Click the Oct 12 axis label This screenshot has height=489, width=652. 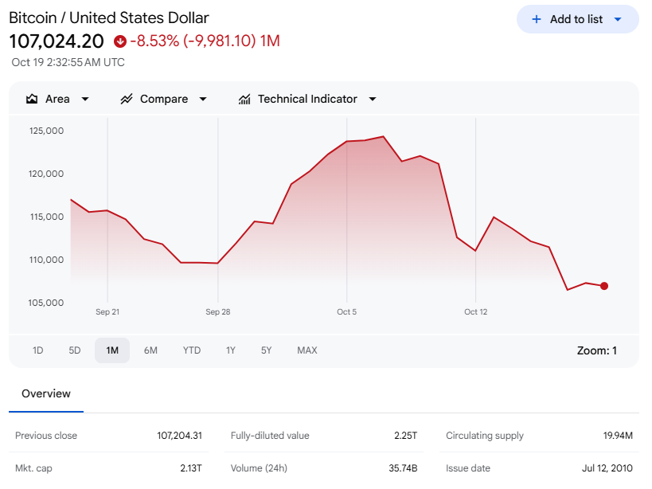(476, 312)
